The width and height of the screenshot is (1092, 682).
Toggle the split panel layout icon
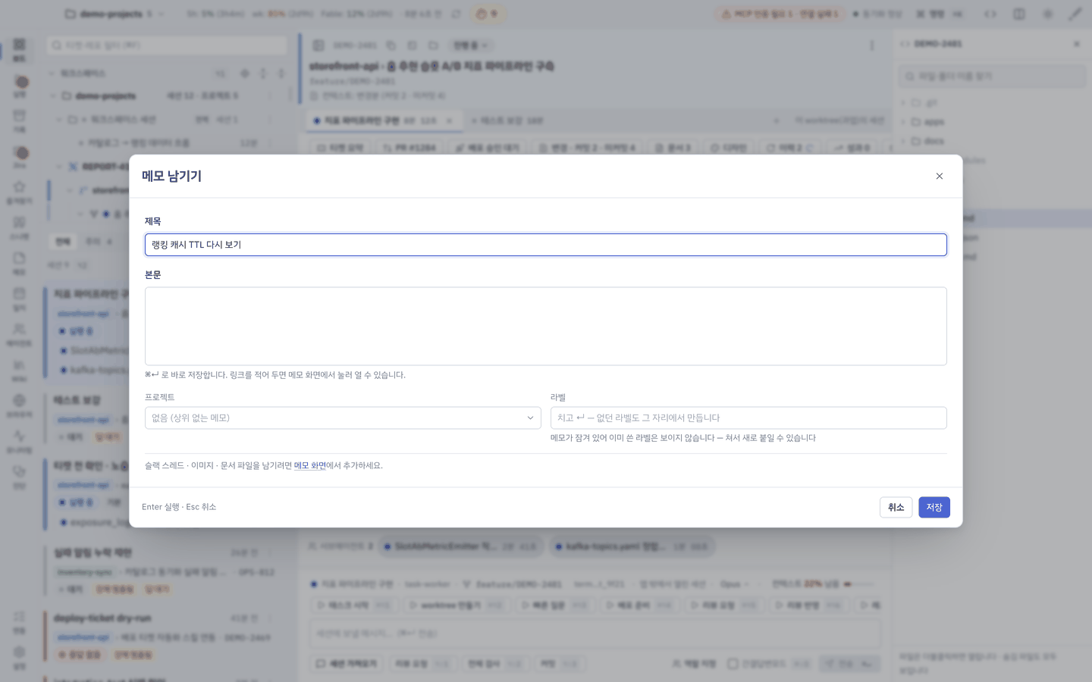pyautogui.click(x=1018, y=14)
